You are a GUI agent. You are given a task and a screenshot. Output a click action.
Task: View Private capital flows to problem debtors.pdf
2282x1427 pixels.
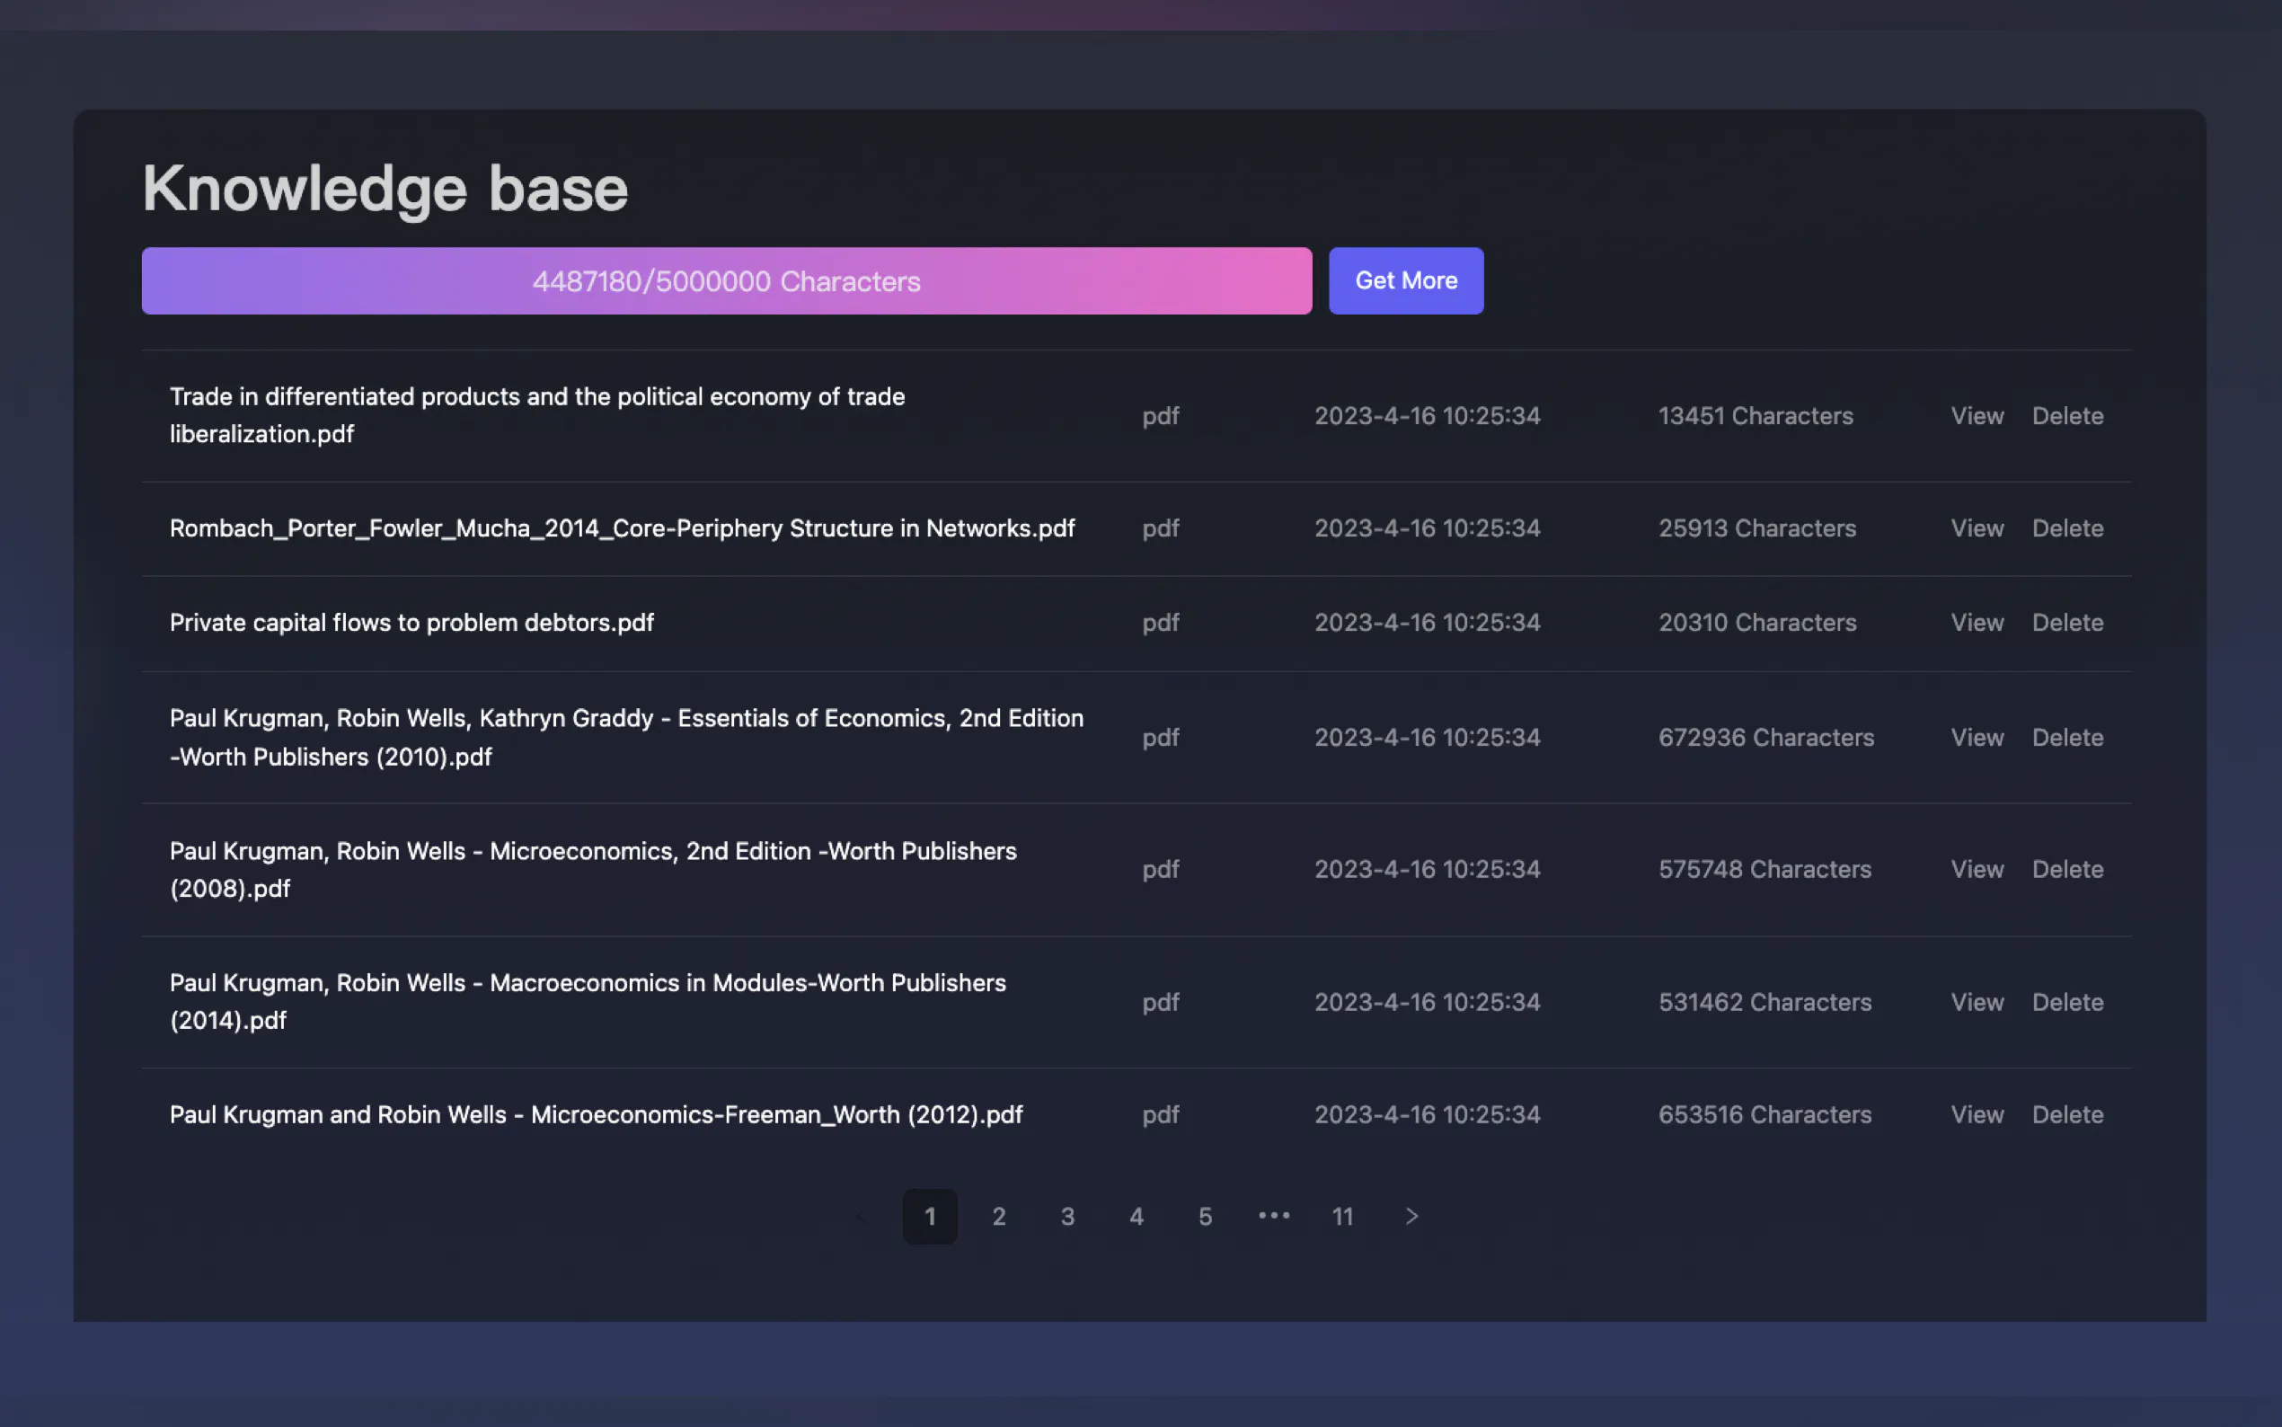[x=1977, y=623]
